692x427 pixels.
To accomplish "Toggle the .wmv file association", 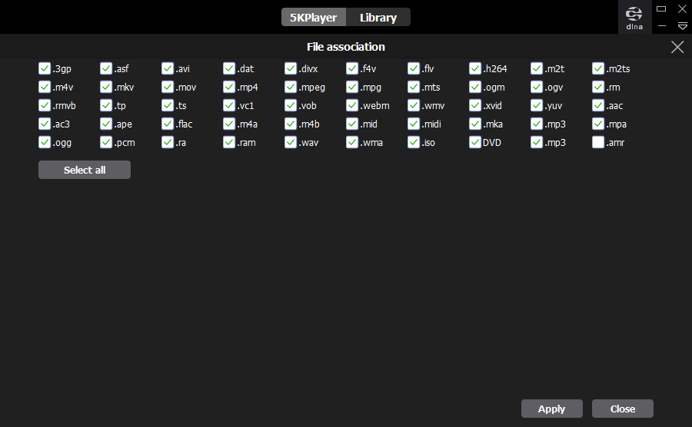I will pos(414,105).
